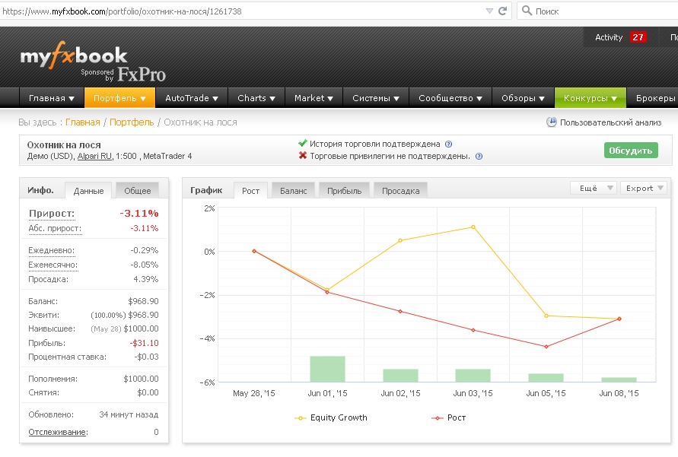Viewport: 678px width, 457px height.
Task: Click the Баланс value $968.90
Action: tap(143, 301)
